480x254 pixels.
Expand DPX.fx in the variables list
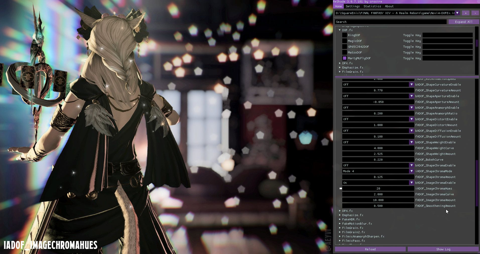click(x=340, y=211)
